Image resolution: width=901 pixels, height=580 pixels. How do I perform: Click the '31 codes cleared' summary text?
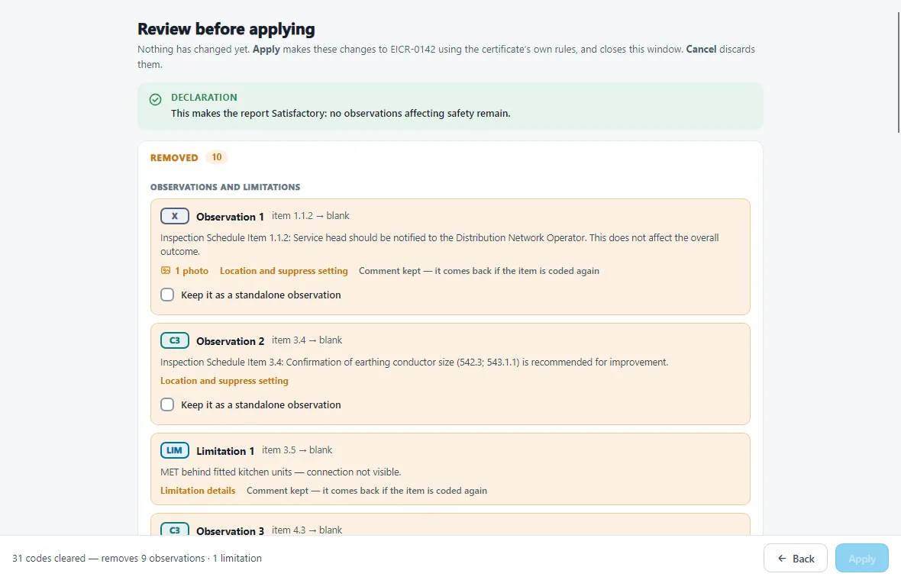click(137, 558)
